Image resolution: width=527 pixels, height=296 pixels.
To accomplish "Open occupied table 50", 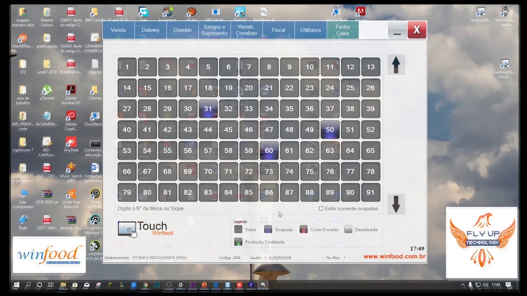I will [330, 129].
